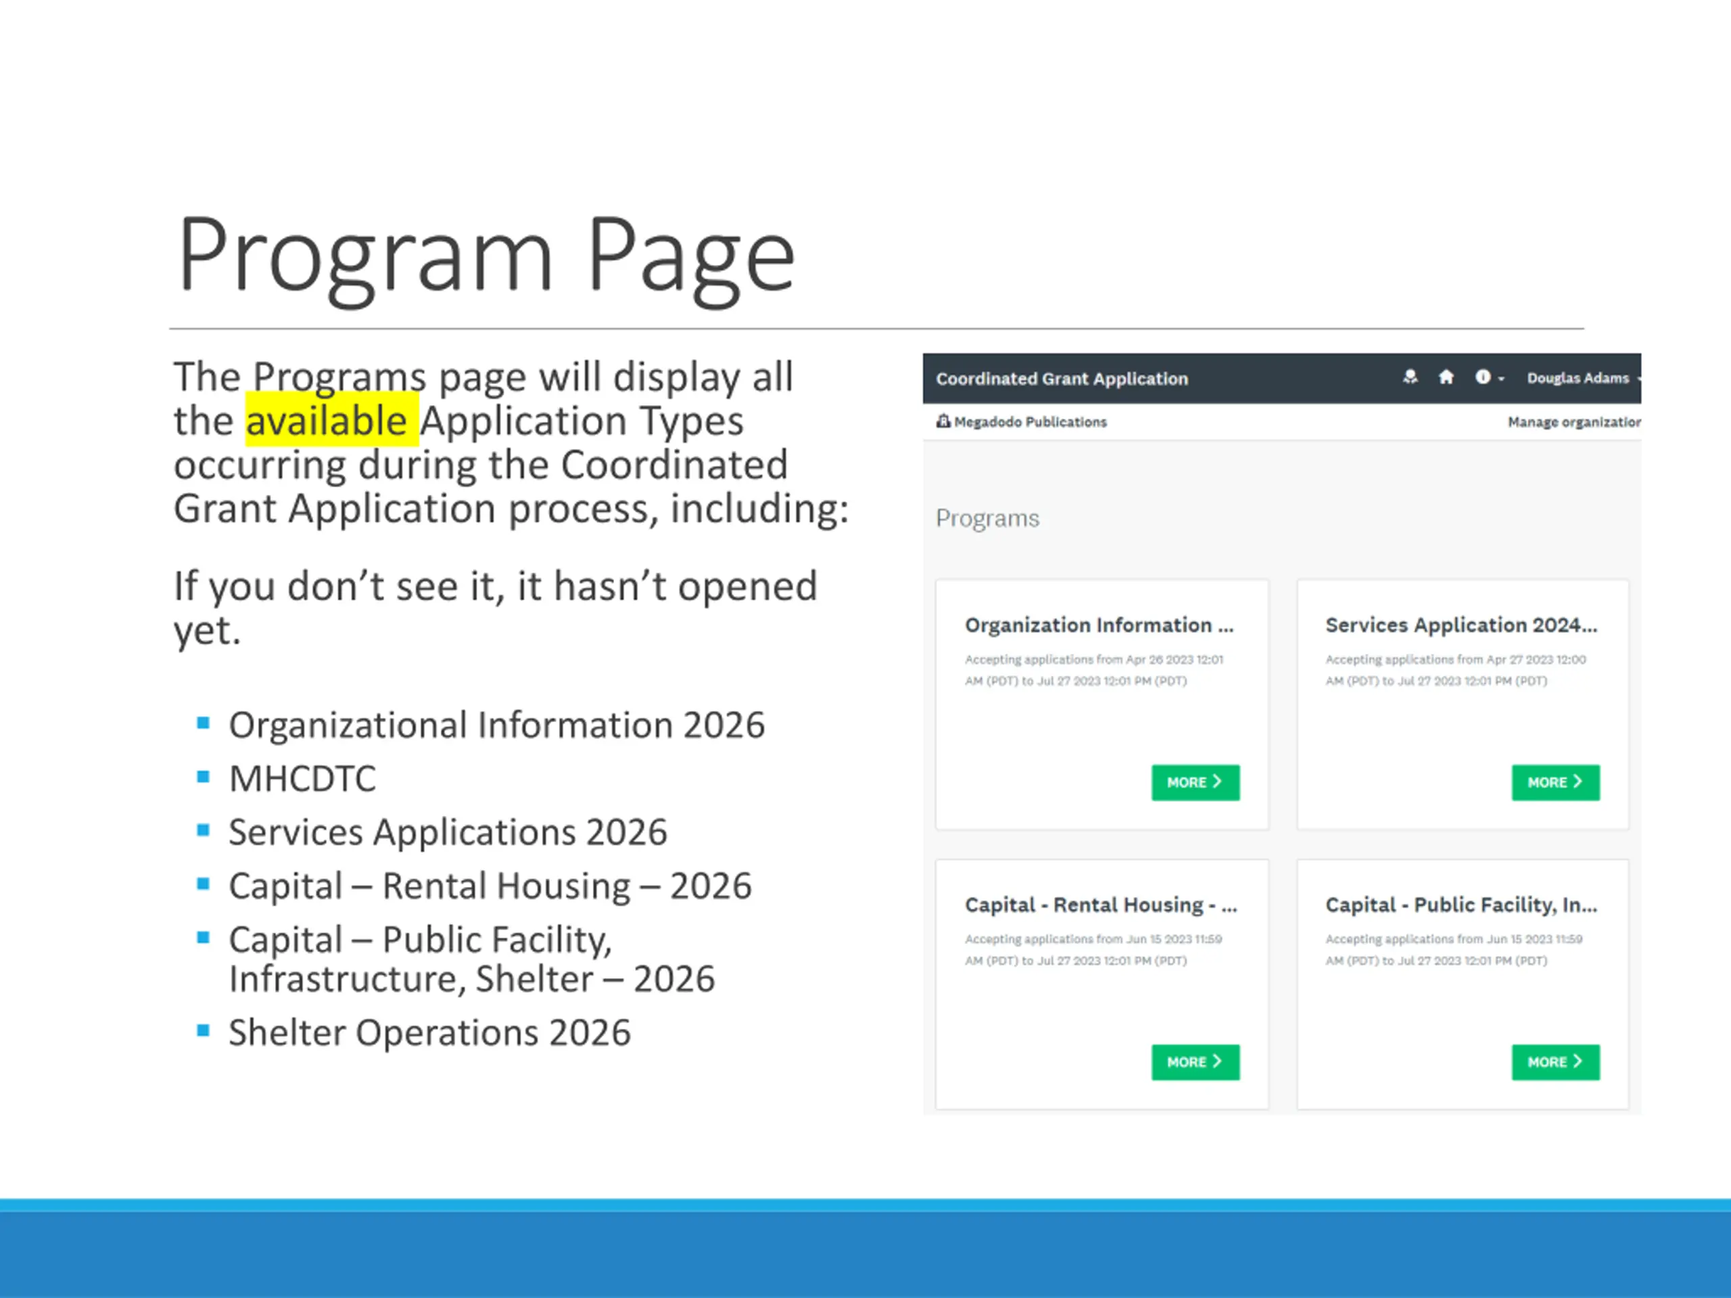Click Services Application card's accepting applications dates
This screenshot has height=1298, width=1731.
1456,671
